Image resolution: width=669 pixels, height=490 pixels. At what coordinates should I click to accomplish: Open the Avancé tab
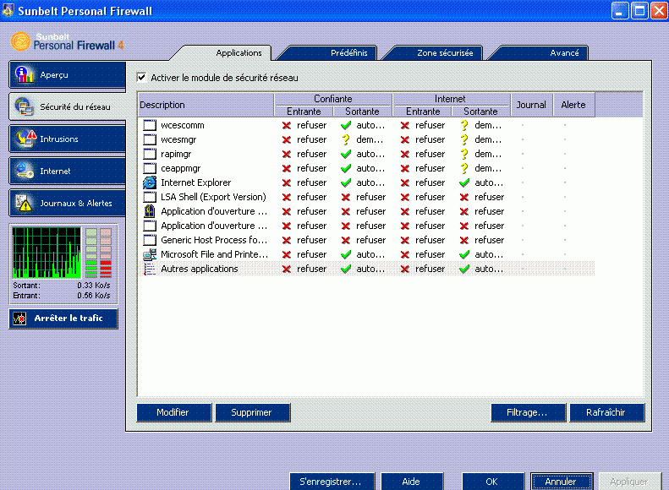click(x=564, y=53)
